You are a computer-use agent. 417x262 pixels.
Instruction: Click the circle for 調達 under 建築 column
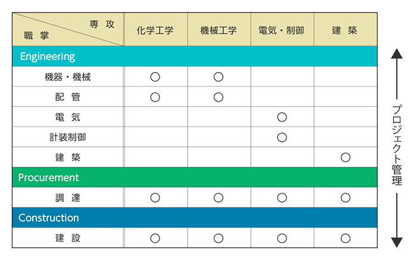tap(346, 198)
